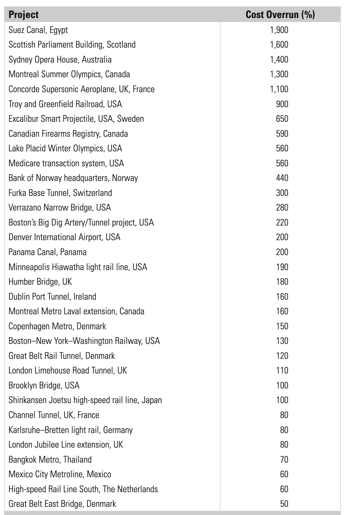346x515 pixels.
Task: Select the Suez Canal, Egypt row
Action: tap(172, 30)
